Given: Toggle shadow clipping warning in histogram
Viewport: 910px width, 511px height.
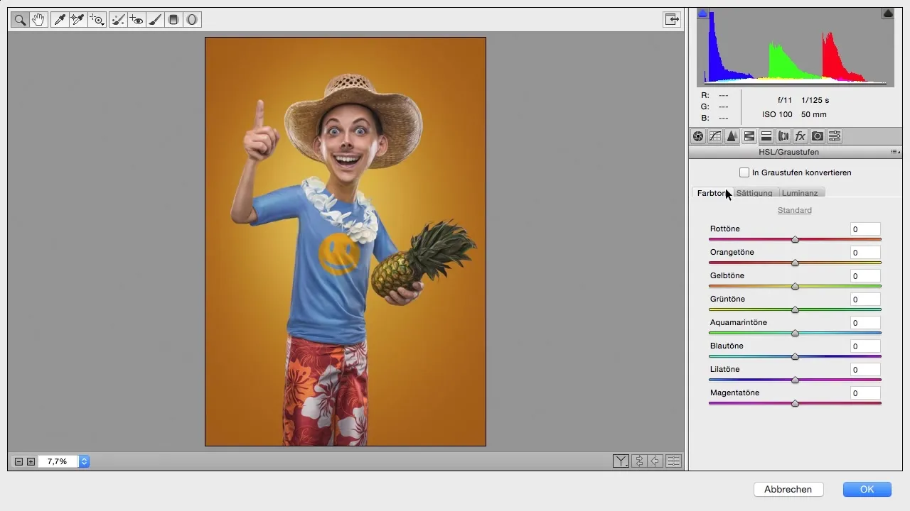Looking at the screenshot, I should pyautogui.click(x=702, y=13).
